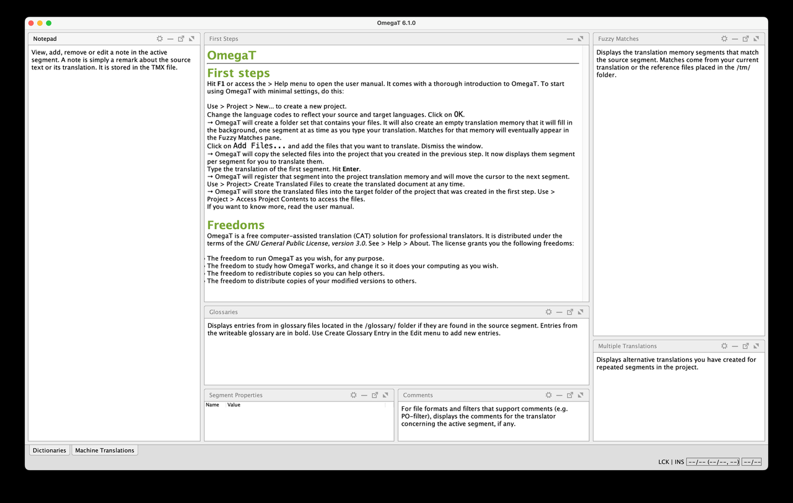
Task: Open the Machine Translations tab
Action: (105, 450)
